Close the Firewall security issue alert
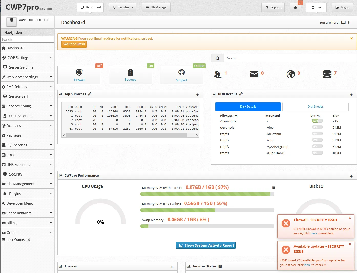Viewport: 357px width, 273px height. tap(350, 218)
